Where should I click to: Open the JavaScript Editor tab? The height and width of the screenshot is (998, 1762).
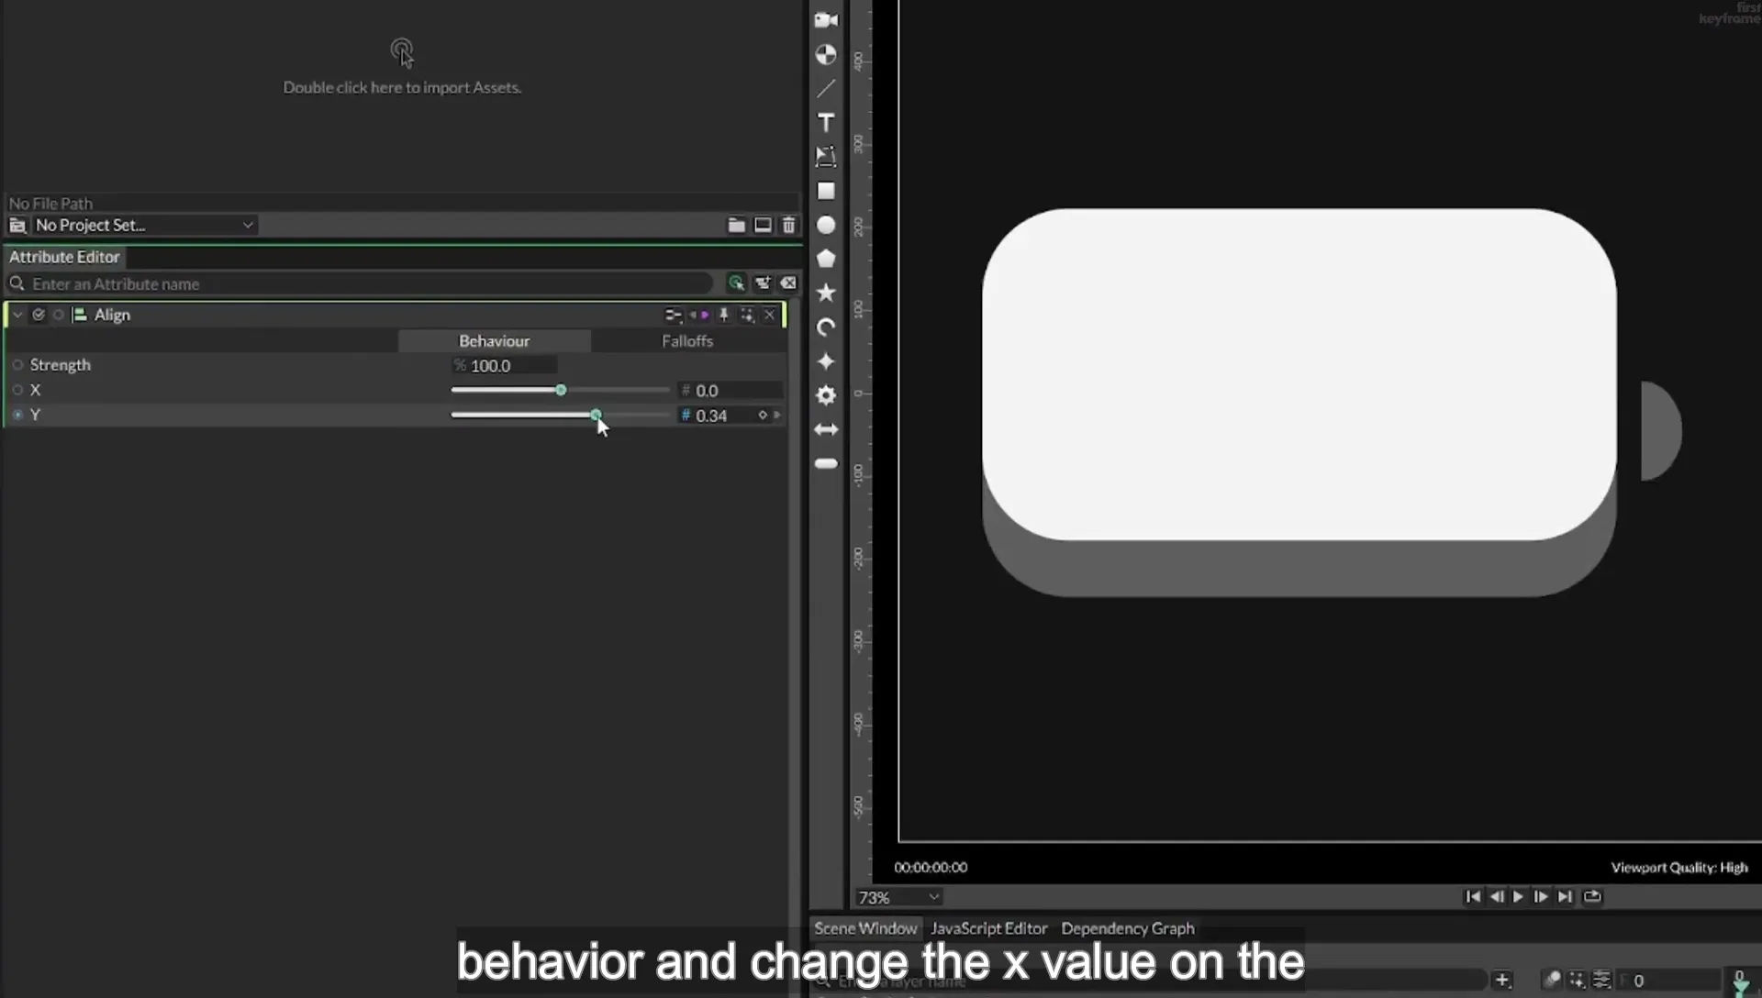click(x=989, y=928)
